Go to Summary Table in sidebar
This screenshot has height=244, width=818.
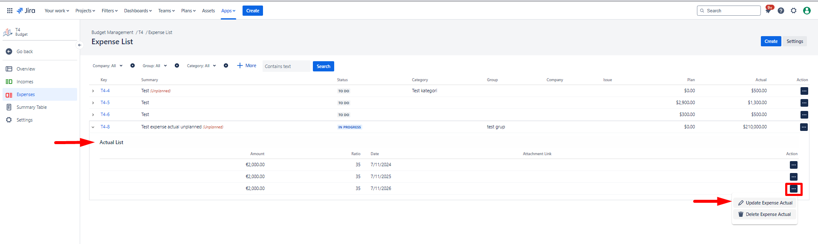pos(32,107)
